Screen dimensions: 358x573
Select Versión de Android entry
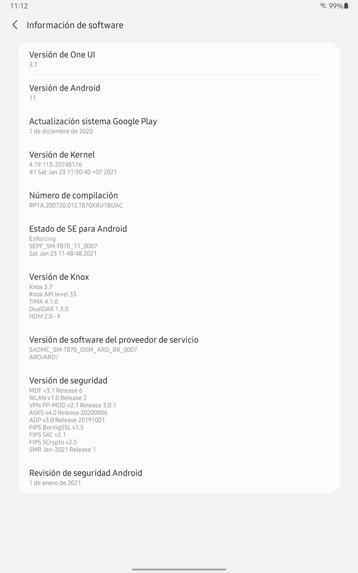click(x=178, y=92)
